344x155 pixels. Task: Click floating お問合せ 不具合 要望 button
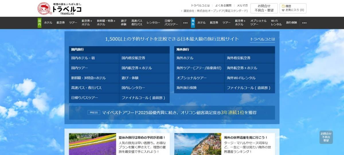tap(326, 137)
